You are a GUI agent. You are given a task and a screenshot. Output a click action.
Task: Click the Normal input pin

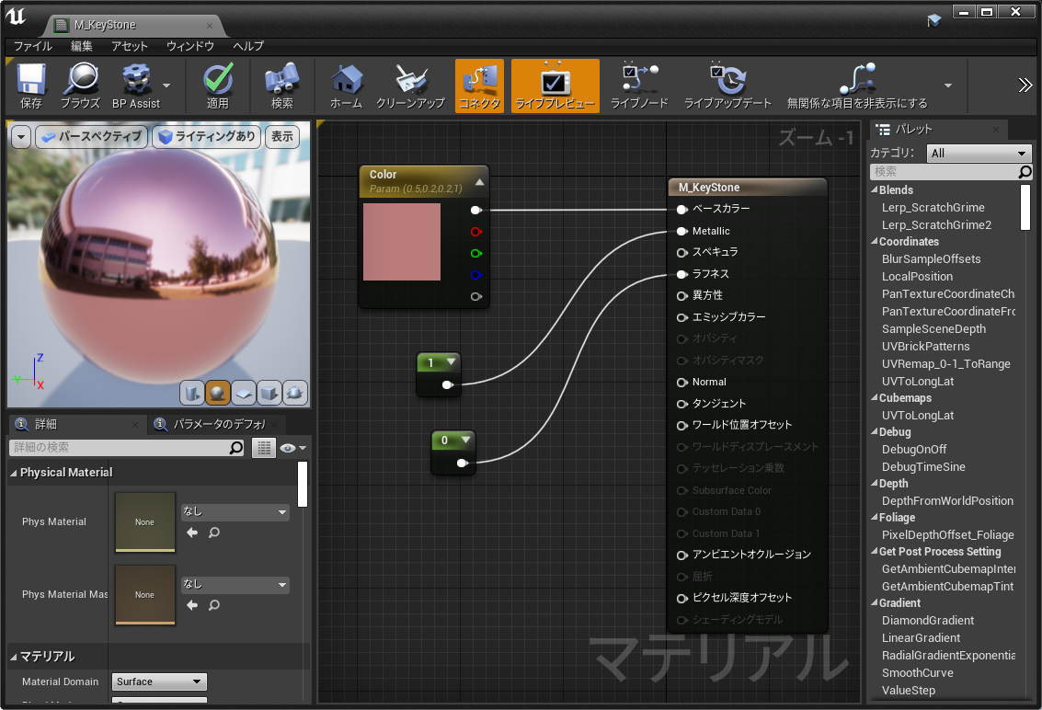click(681, 383)
